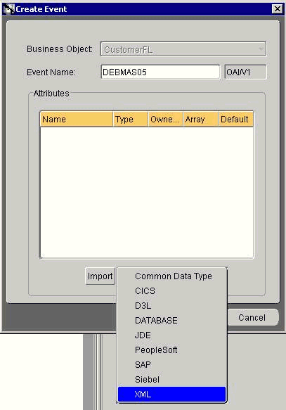Select DATABASE import option

pos(171,320)
